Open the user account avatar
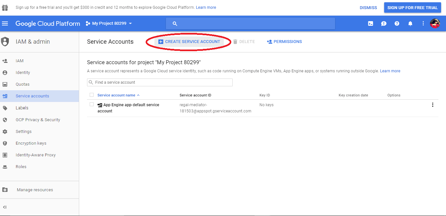The image size is (446, 216). [435, 23]
